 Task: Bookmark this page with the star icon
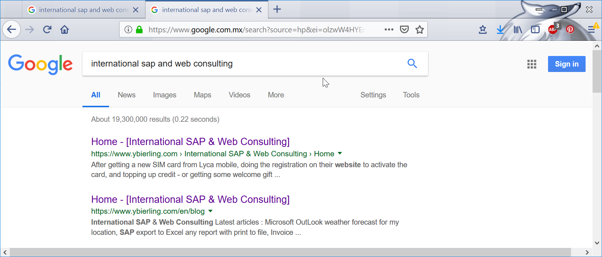click(420, 29)
